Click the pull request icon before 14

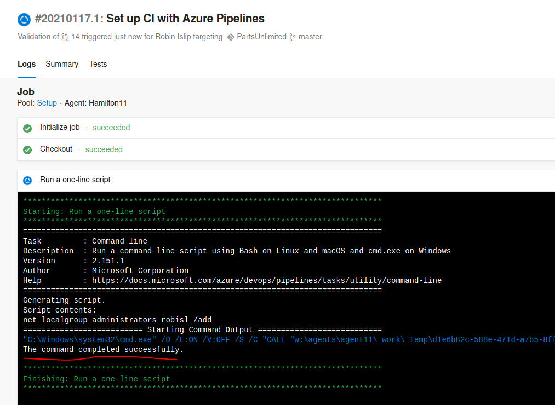point(65,37)
